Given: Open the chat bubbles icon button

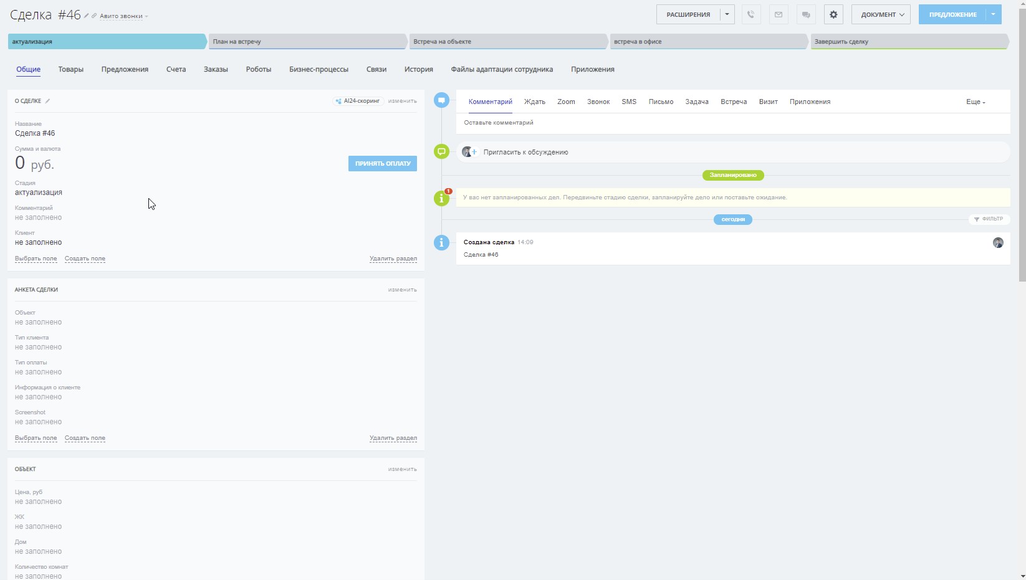Looking at the screenshot, I should (806, 14).
